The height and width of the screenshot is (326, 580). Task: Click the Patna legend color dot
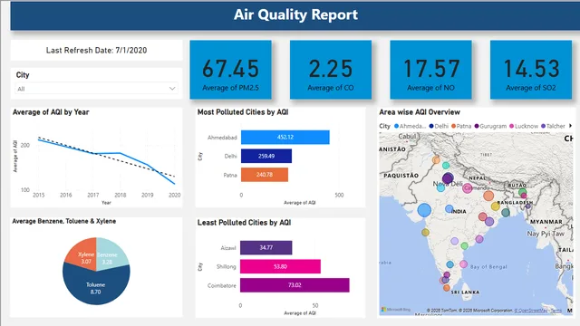click(x=453, y=126)
